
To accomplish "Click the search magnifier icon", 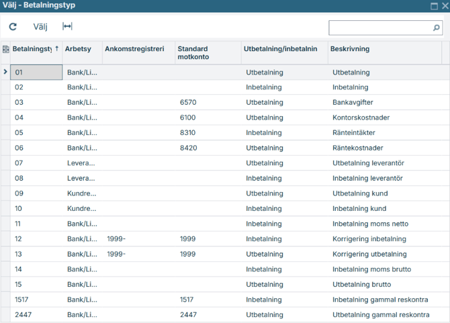I will coord(437,28).
